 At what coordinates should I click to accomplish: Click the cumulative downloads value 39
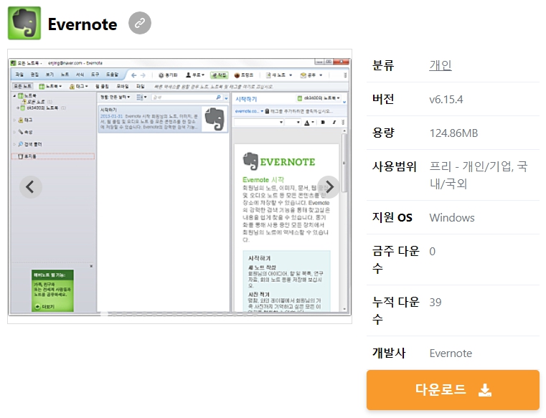tap(436, 302)
